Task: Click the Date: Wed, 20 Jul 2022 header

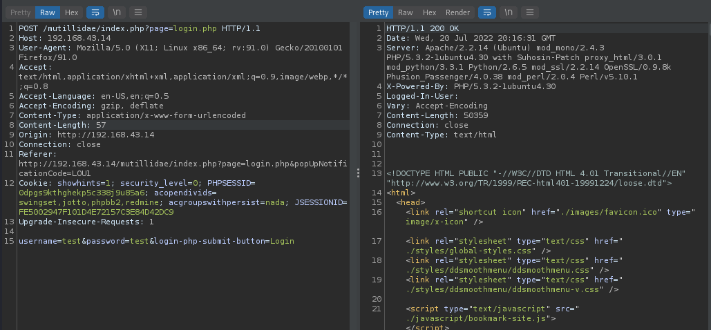Action: click(x=471, y=38)
